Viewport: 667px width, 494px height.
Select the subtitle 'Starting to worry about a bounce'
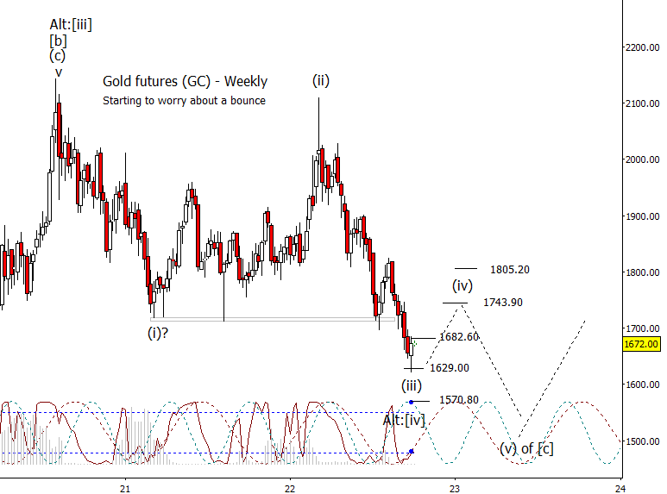(x=184, y=101)
